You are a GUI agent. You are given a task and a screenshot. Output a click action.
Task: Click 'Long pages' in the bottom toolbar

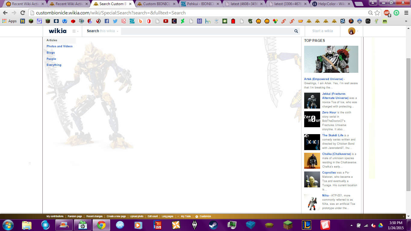168,216
